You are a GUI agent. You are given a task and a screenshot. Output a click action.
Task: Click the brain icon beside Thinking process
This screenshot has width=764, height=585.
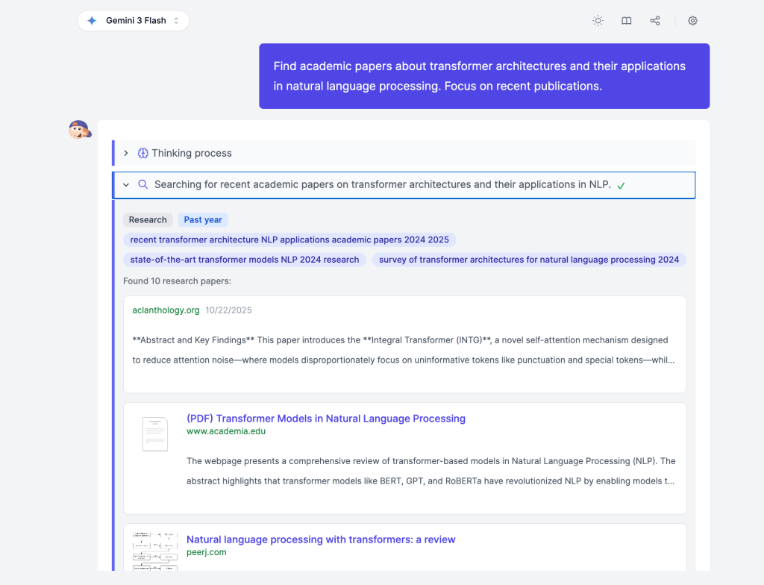(143, 153)
